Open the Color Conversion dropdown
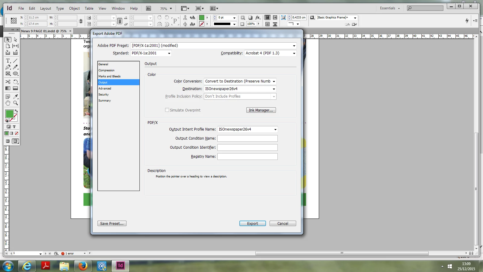483x272 pixels. (240, 81)
